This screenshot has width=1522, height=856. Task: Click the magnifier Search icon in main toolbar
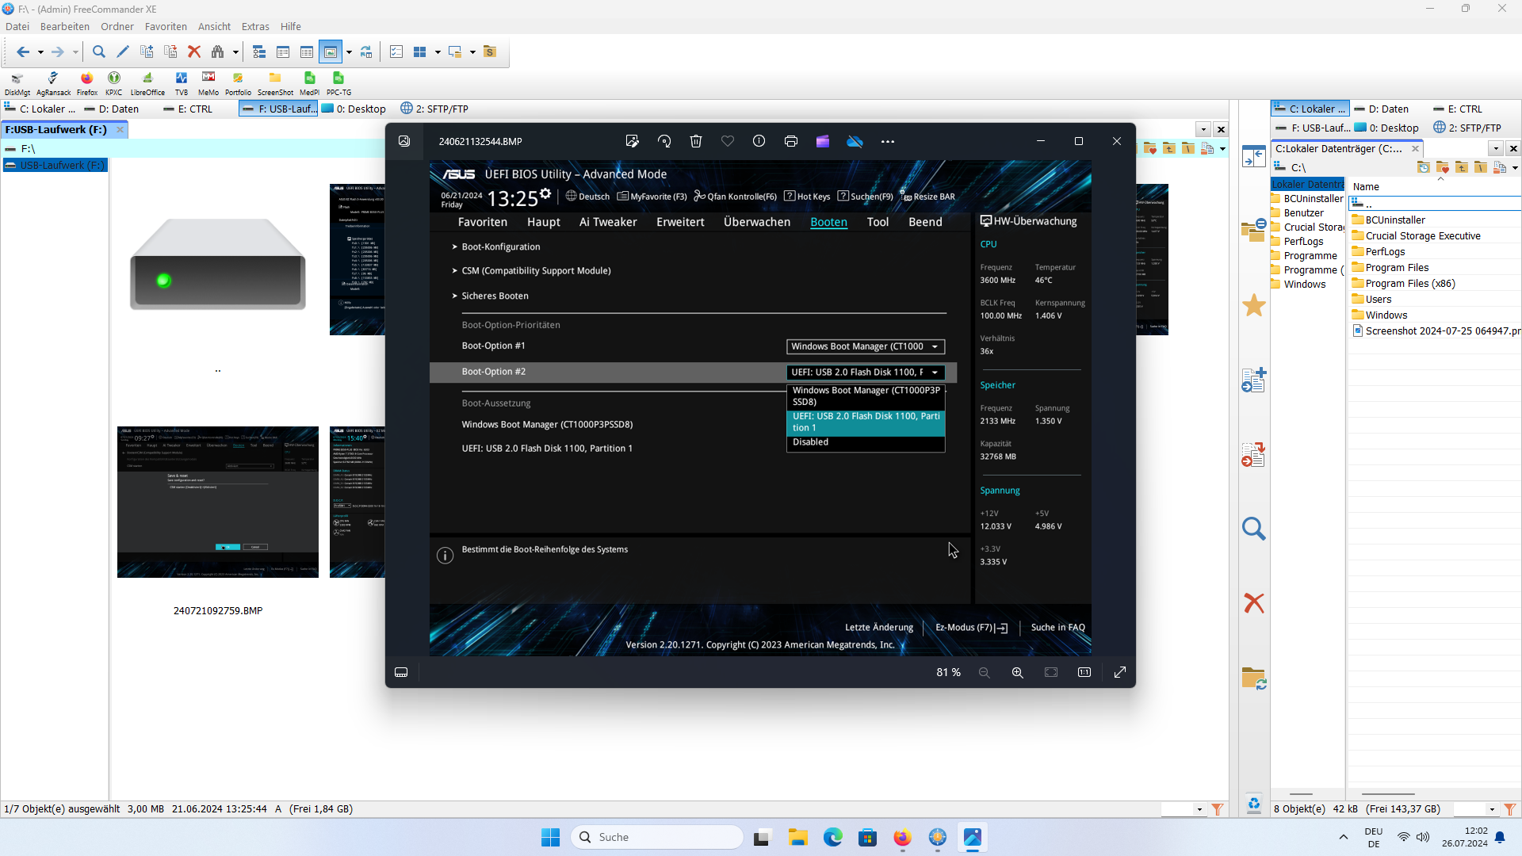[x=99, y=52]
